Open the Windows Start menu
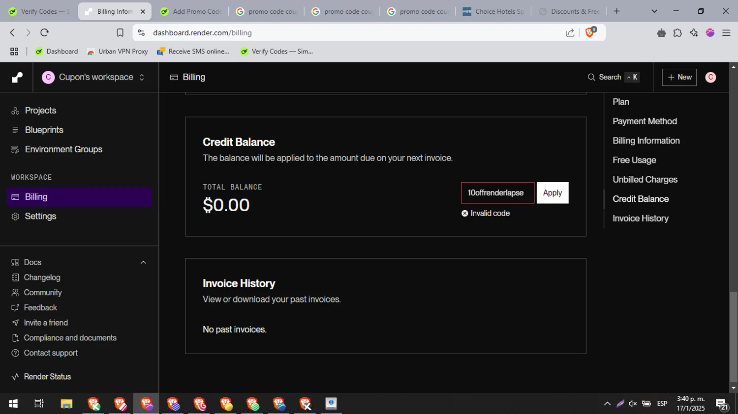 pos(13,404)
